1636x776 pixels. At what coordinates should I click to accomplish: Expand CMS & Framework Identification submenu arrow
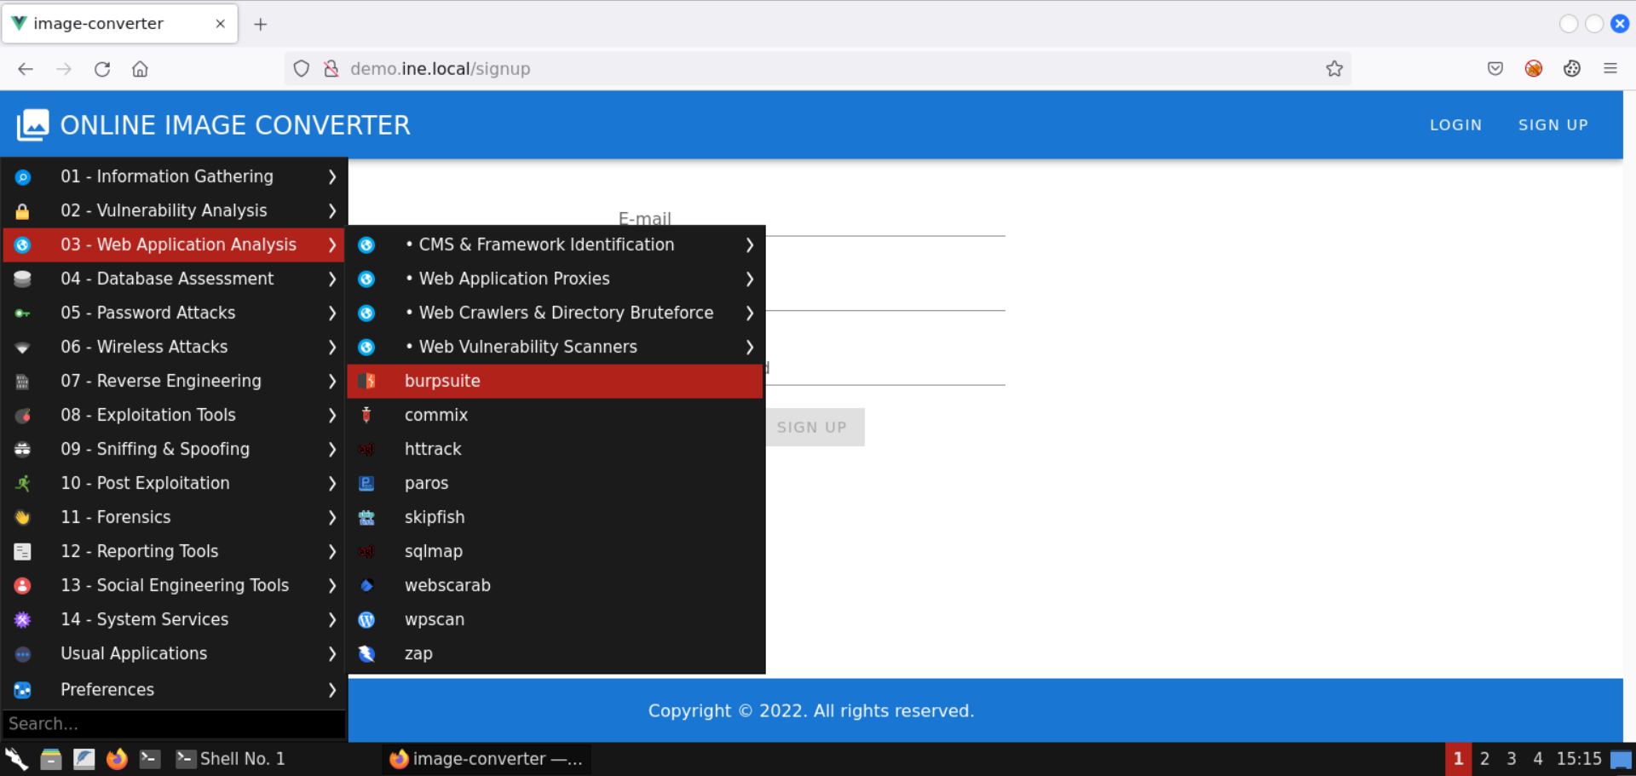click(750, 244)
